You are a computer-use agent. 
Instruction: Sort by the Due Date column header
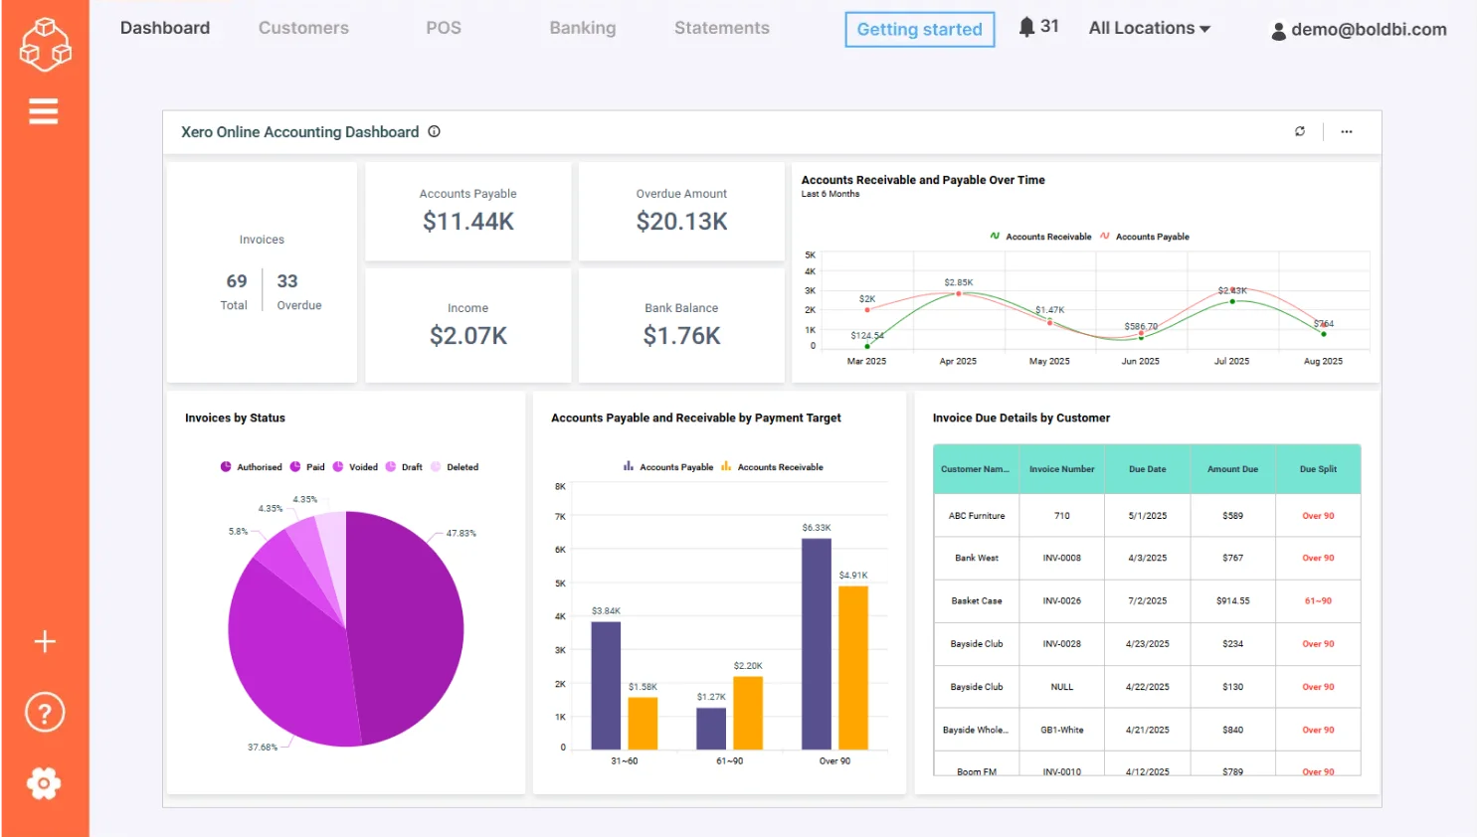[1147, 468]
